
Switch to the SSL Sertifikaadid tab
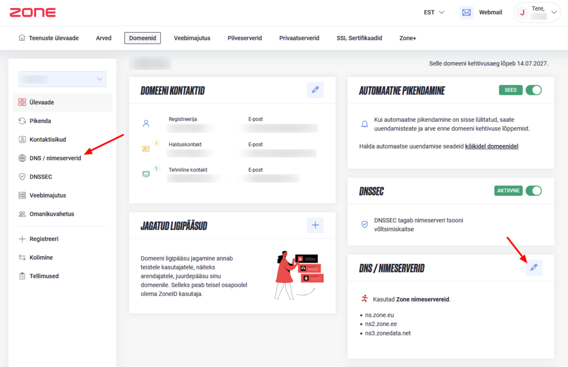[x=359, y=38]
